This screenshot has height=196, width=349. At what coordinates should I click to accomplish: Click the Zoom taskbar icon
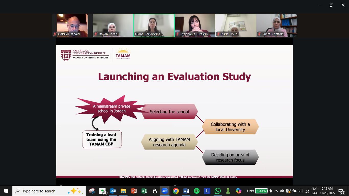165,191
